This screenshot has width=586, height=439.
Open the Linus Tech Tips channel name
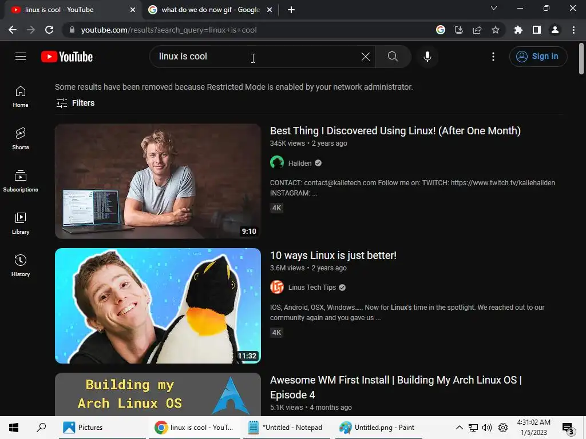pos(312,288)
